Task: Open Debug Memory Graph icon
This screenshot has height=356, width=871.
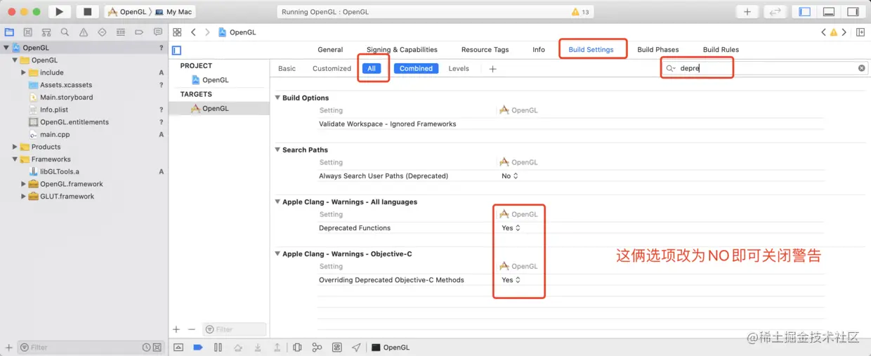Action: point(317,347)
